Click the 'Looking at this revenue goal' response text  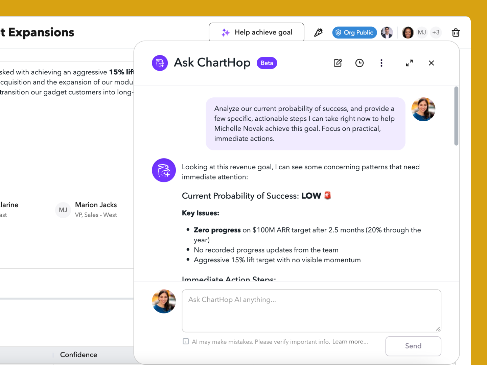301,172
